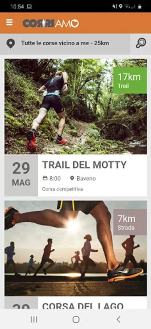Open the Tutte le corse vicino a me filter

pyautogui.click(x=65, y=44)
